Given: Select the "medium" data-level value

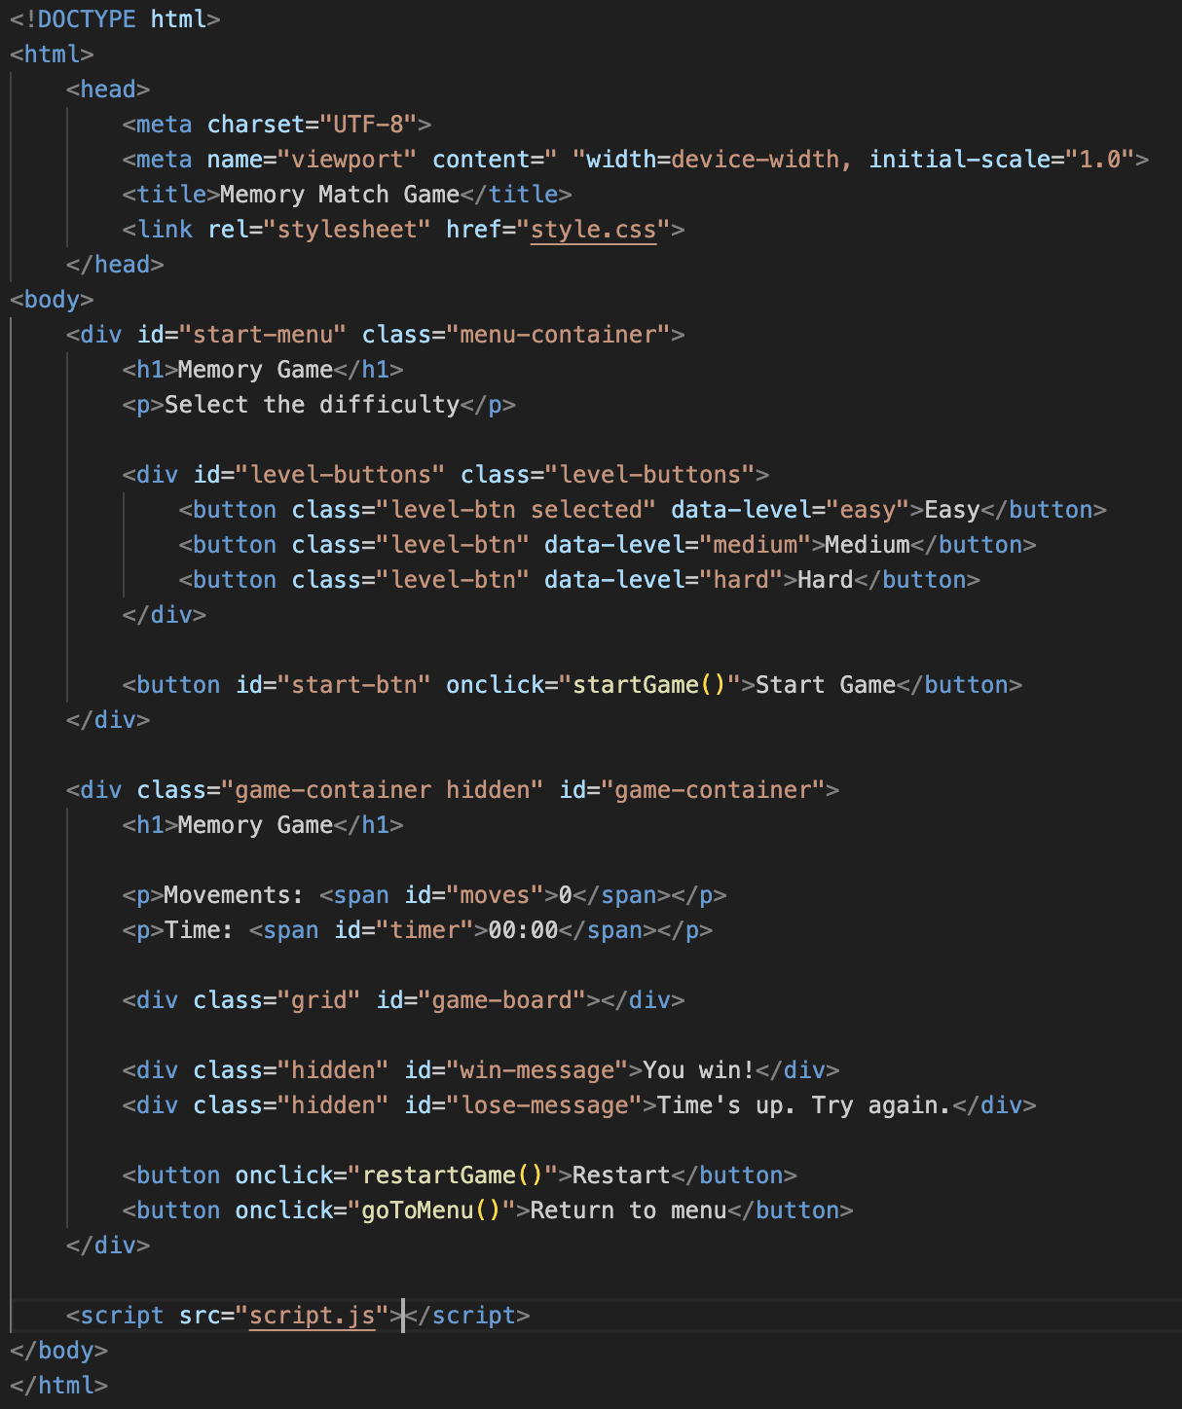Looking at the screenshot, I should click(755, 545).
